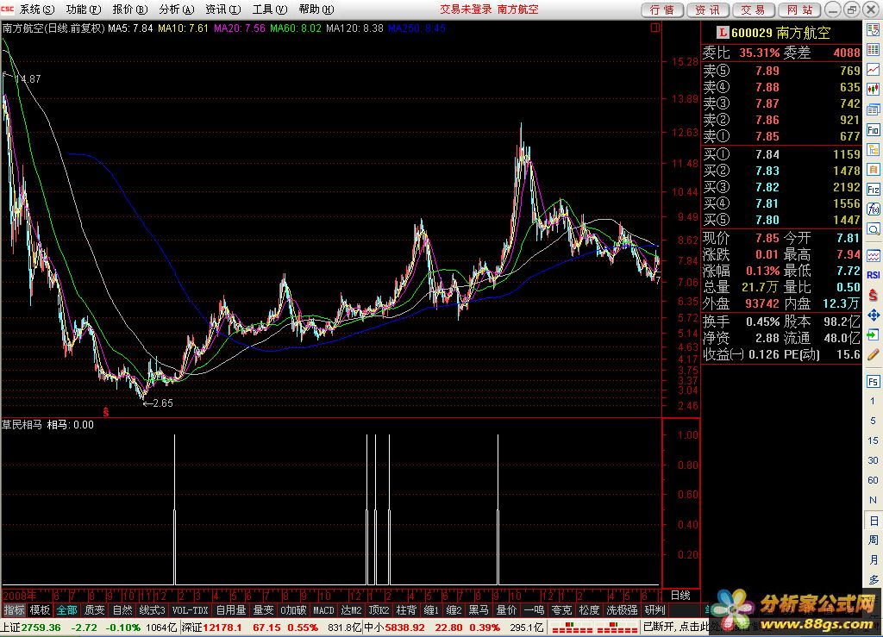Screen dimensions: 883x637
Task: Click the green arrow import icon
Action: (x=873, y=334)
